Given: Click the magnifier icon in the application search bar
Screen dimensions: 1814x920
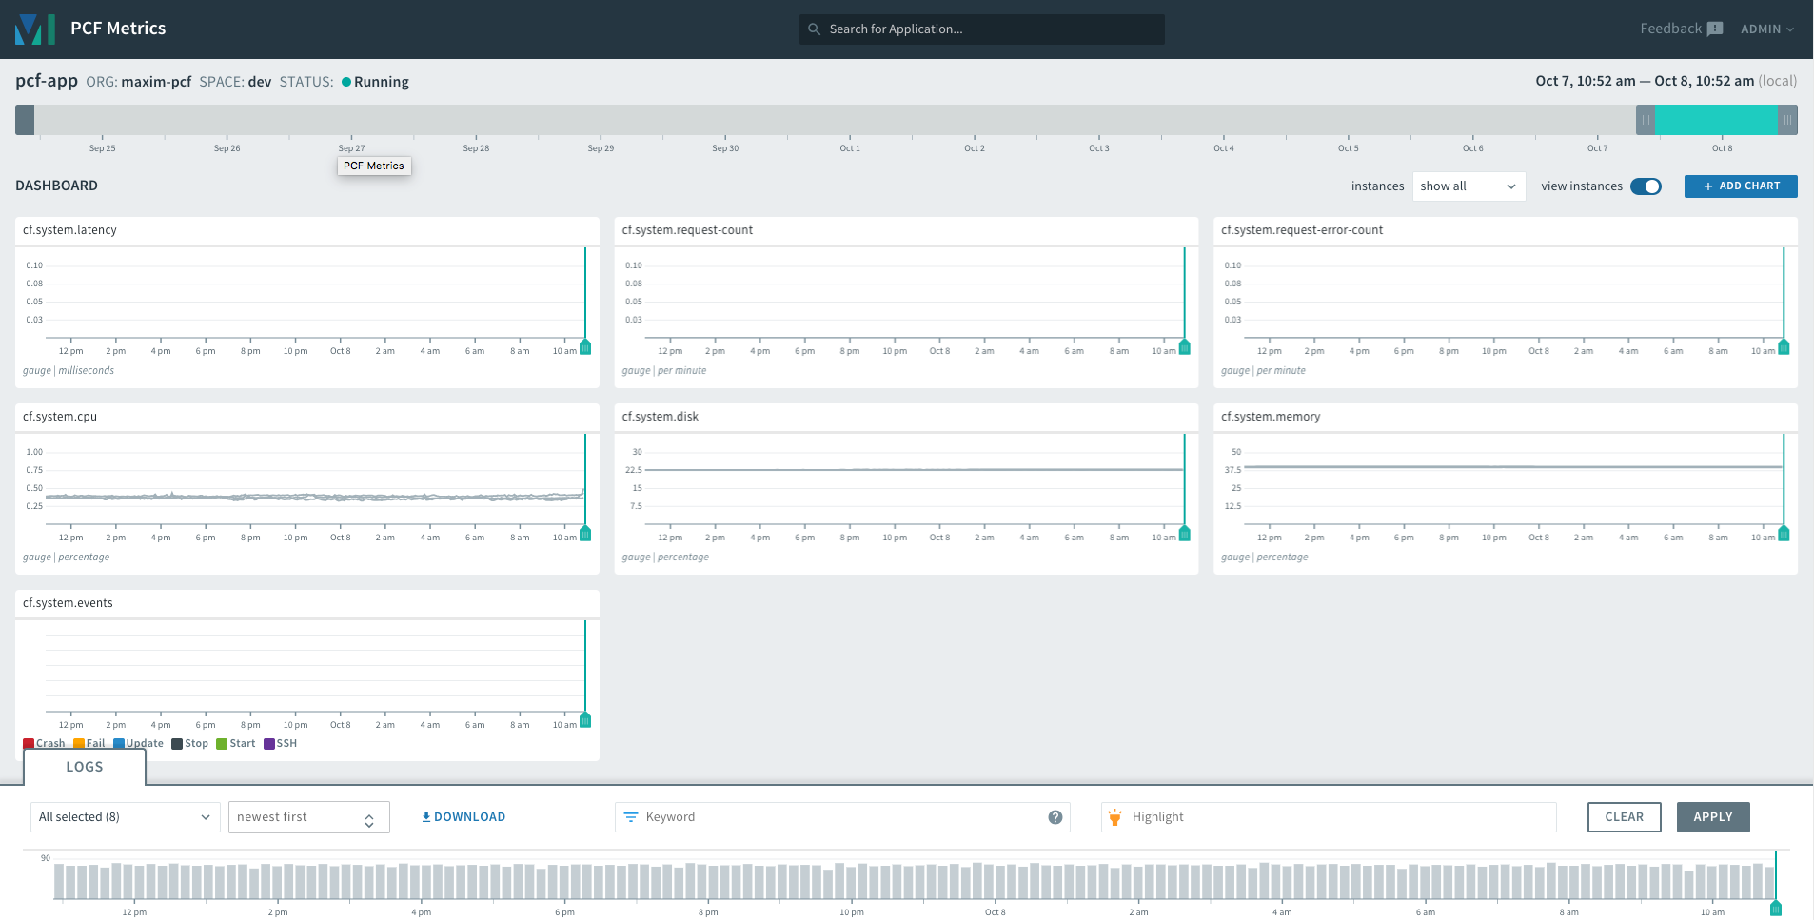Looking at the screenshot, I should click(x=815, y=29).
